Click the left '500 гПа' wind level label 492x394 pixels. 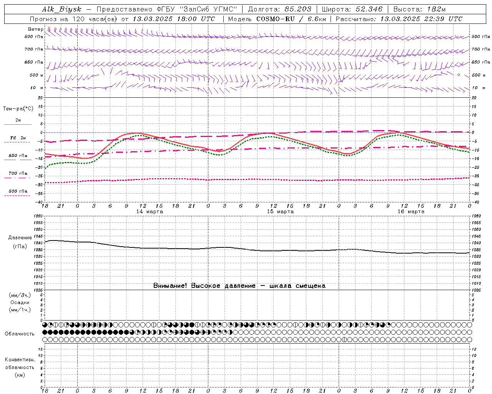tap(34, 37)
